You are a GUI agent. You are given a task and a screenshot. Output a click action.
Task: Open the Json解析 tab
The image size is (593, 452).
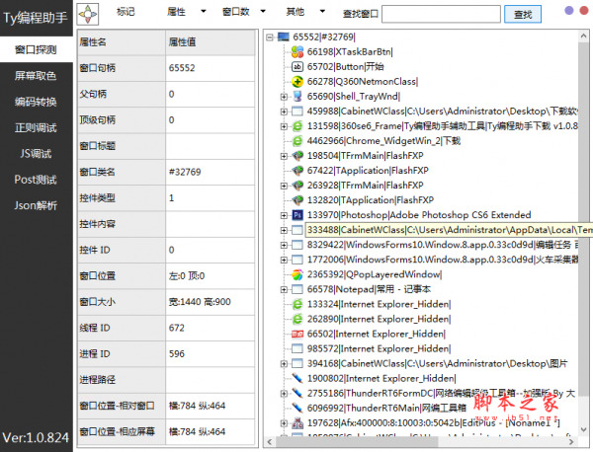[x=37, y=205]
